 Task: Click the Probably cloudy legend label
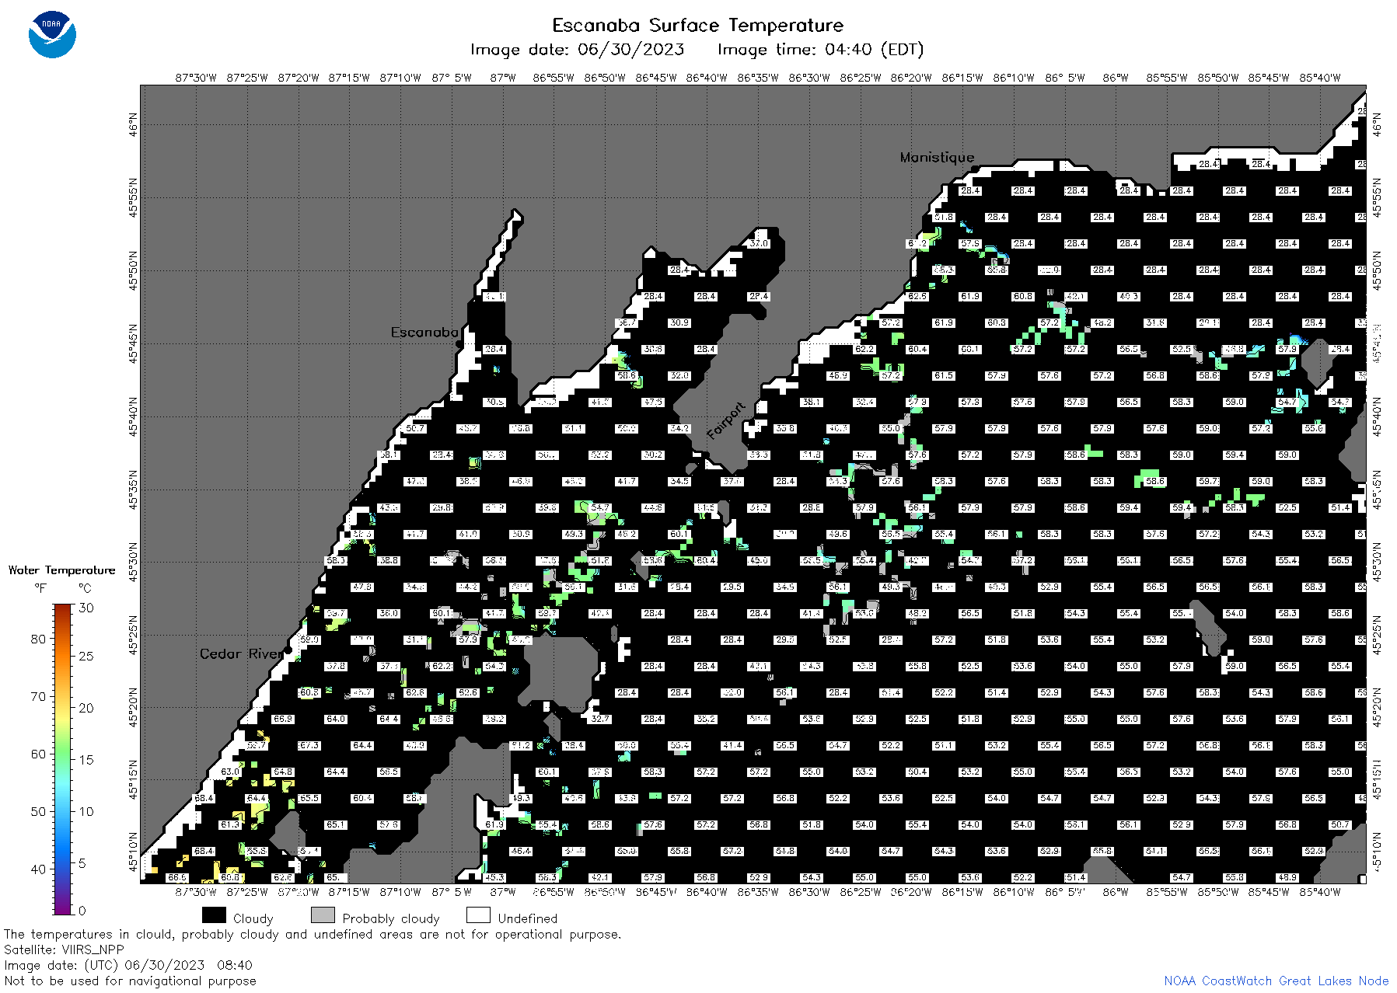(x=391, y=918)
